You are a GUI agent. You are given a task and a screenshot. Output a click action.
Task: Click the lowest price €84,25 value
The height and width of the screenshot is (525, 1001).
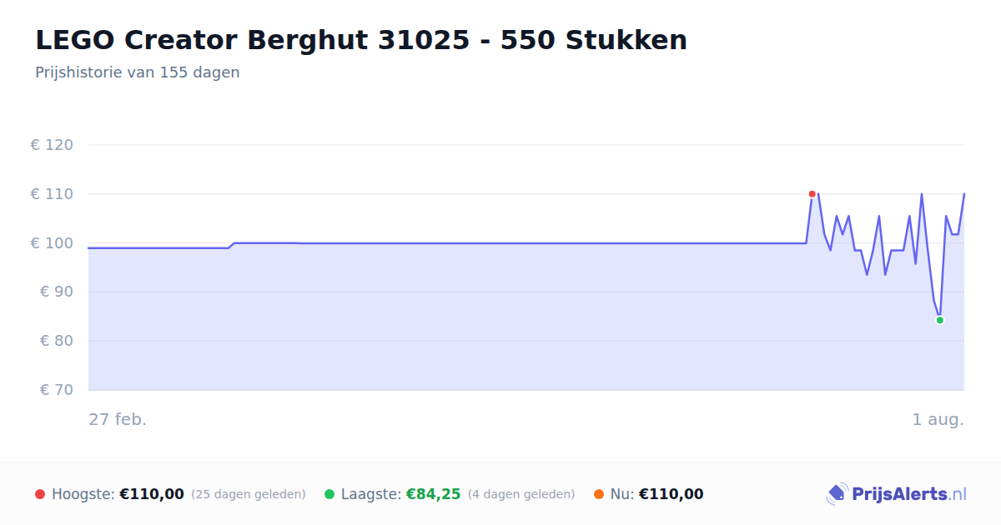[x=433, y=494]
